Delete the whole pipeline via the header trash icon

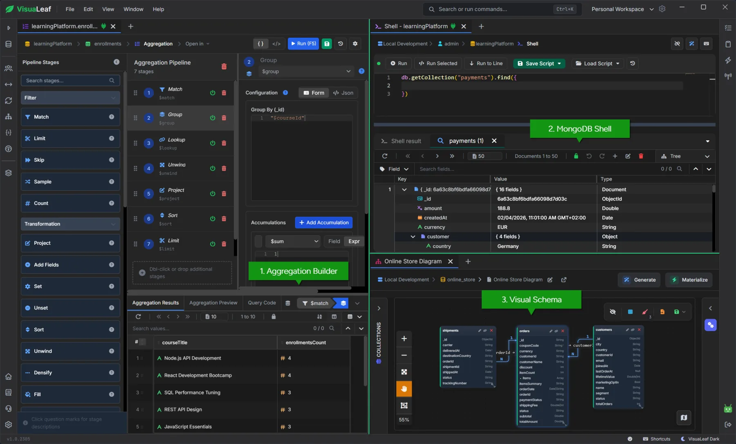coord(224,66)
